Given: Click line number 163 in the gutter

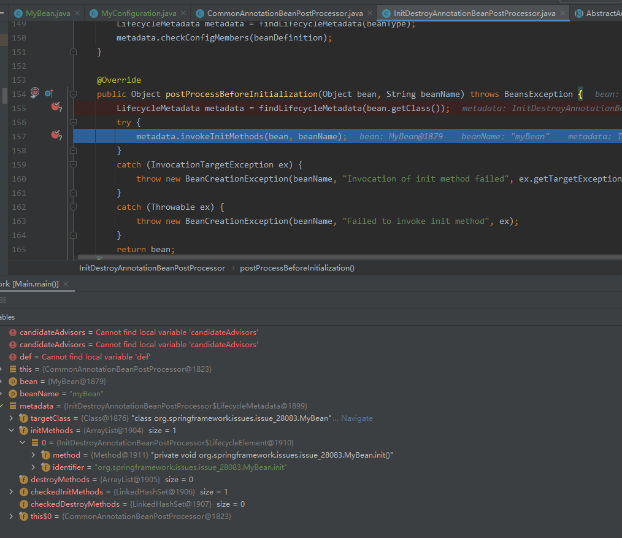Looking at the screenshot, I should [x=18, y=221].
